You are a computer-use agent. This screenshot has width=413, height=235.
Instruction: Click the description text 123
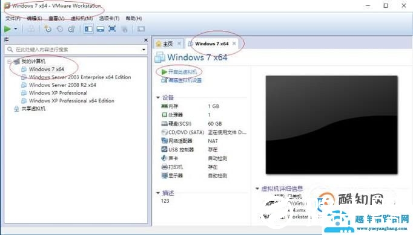[165, 201]
